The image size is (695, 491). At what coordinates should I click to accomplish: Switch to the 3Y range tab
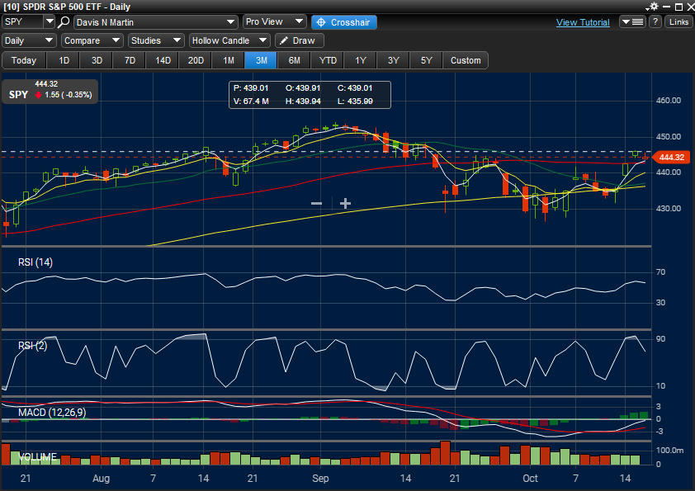(x=393, y=60)
